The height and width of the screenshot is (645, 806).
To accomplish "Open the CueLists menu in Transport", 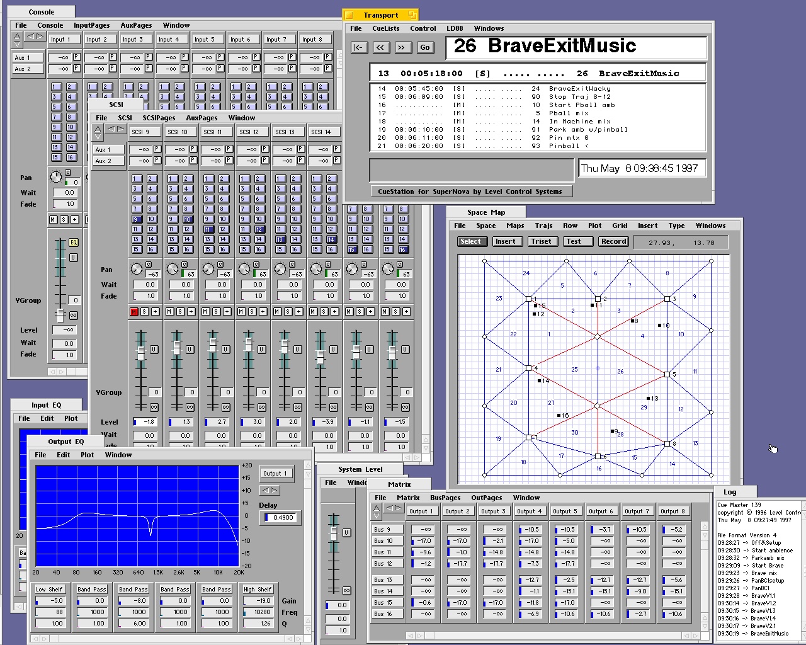I will (386, 28).
